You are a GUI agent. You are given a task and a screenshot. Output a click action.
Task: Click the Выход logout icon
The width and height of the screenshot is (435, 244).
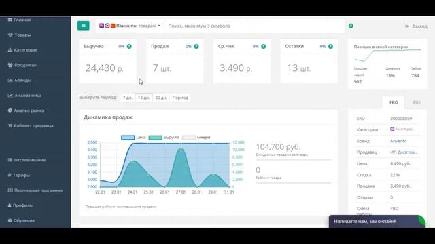pos(407,26)
